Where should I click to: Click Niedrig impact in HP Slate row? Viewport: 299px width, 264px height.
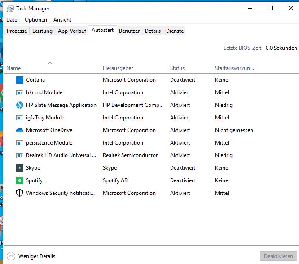(224, 105)
